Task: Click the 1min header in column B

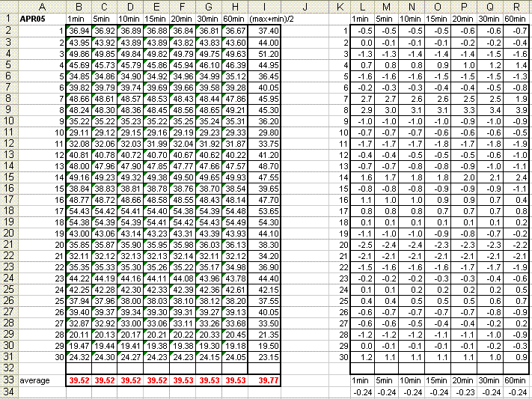Action: [79, 19]
